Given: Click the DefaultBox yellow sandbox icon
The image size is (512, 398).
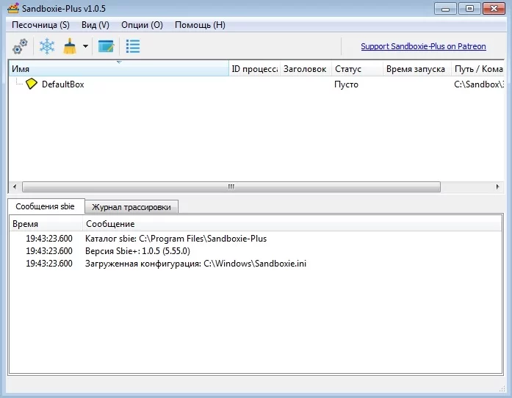Looking at the screenshot, I should coord(32,84).
